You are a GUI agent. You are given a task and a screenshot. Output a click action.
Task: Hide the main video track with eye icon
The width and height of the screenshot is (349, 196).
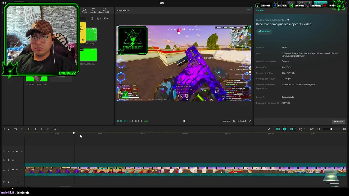point(13,170)
